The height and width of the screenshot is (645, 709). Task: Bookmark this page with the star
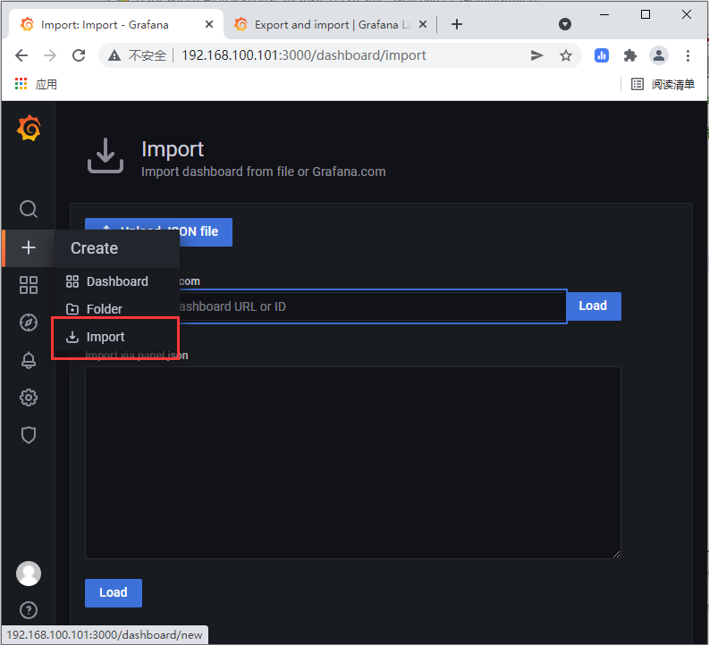(566, 55)
